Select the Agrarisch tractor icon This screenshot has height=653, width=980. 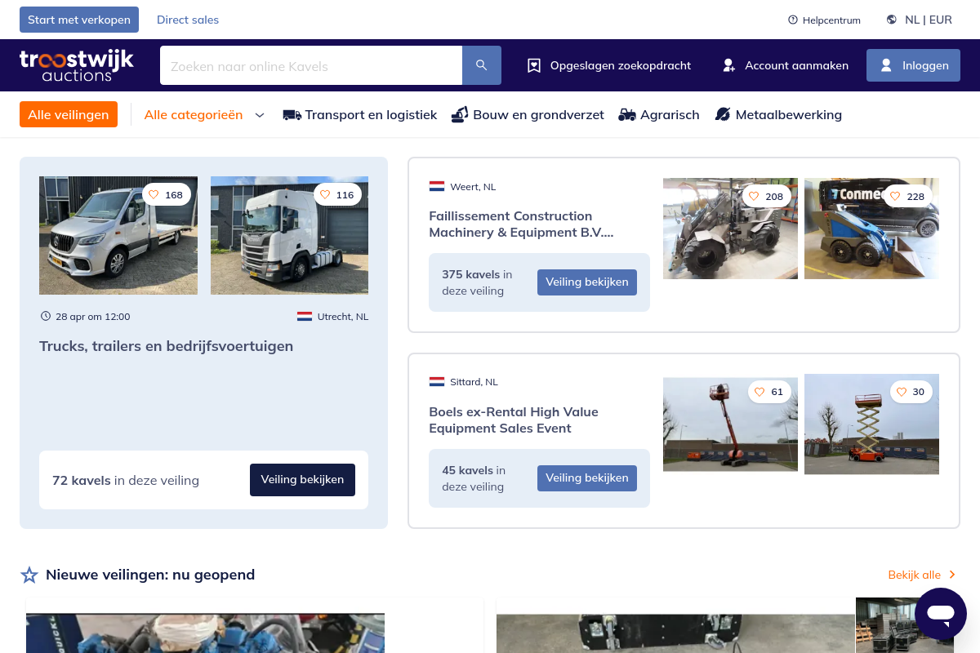coord(627,114)
